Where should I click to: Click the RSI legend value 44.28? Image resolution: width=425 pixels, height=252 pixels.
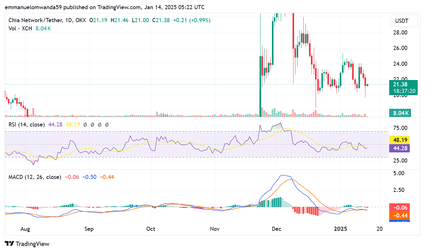55,125
